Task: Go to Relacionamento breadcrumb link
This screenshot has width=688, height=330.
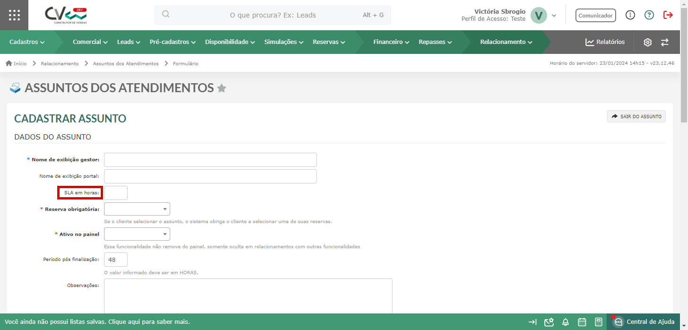Action: [x=60, y=63]
